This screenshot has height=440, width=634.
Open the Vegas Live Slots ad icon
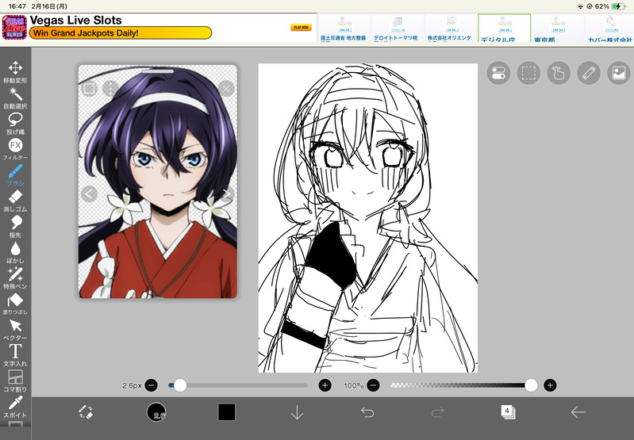pyautogui.click(x=14, y=28)
